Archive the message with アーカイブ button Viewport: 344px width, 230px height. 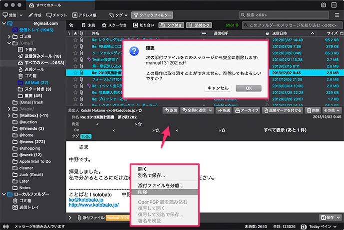pos(248,111)
